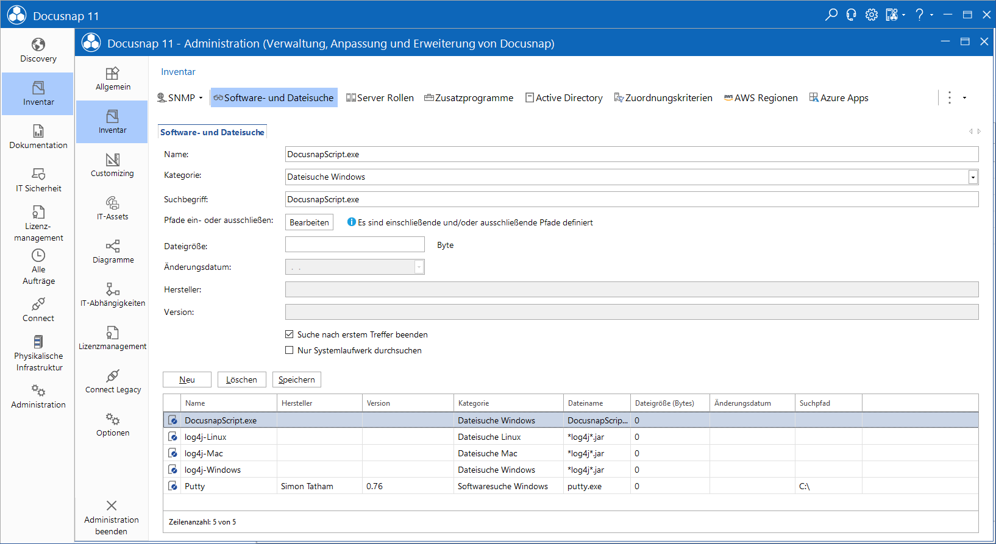The image size is (996, 544).
Task: Sort the table by the Name column header
Action: tap(229, 403)
